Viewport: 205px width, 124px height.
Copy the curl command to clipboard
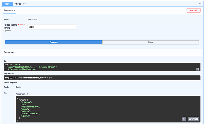tap(198, 69)
